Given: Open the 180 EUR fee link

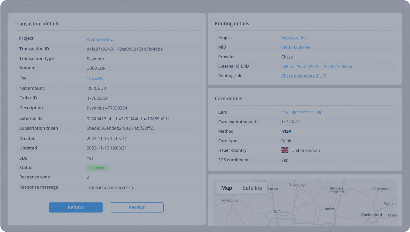Looking at the screenshot, I should click(x=94, y=78).
